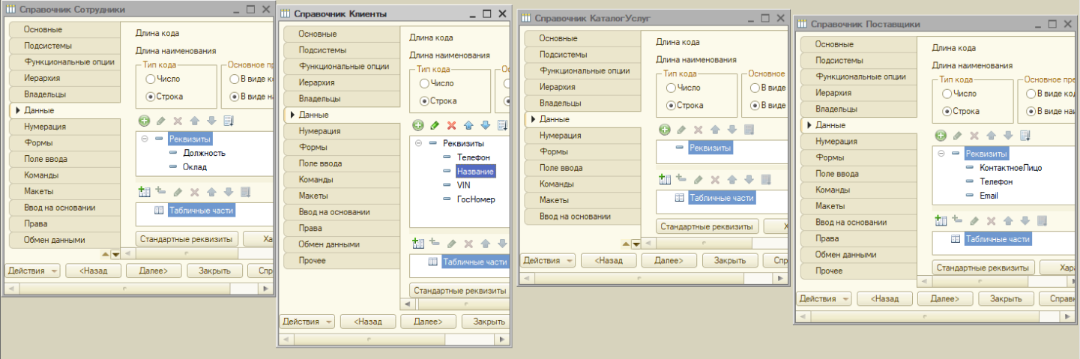Click delete X in КаталогУслуг attributes toolbar
Image resolution: width=1080 pixels, height=359 pixels.
[x=698, y=130]
